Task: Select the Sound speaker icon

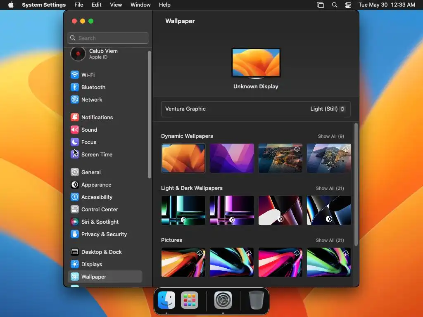Action: point(75,130)
